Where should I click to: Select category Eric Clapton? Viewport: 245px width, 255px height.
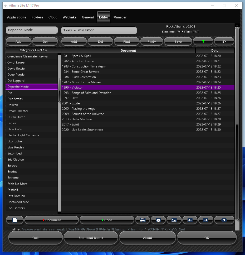pos(32,160)
